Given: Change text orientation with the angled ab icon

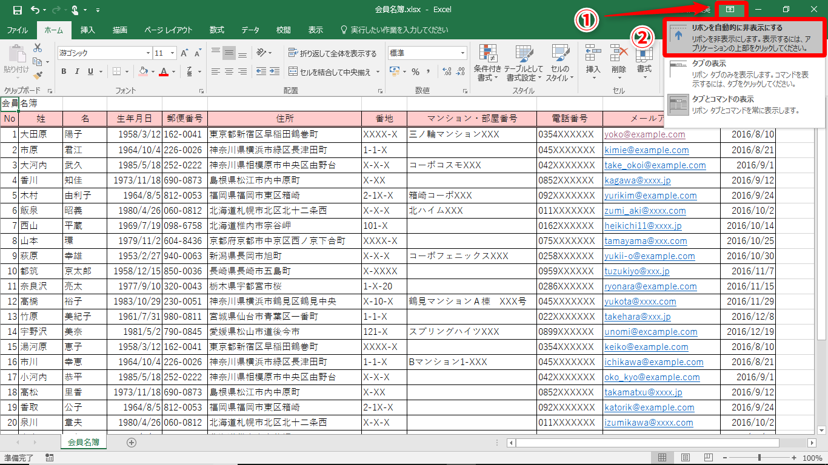Looking at the screenshot, I should pos(262,53).
